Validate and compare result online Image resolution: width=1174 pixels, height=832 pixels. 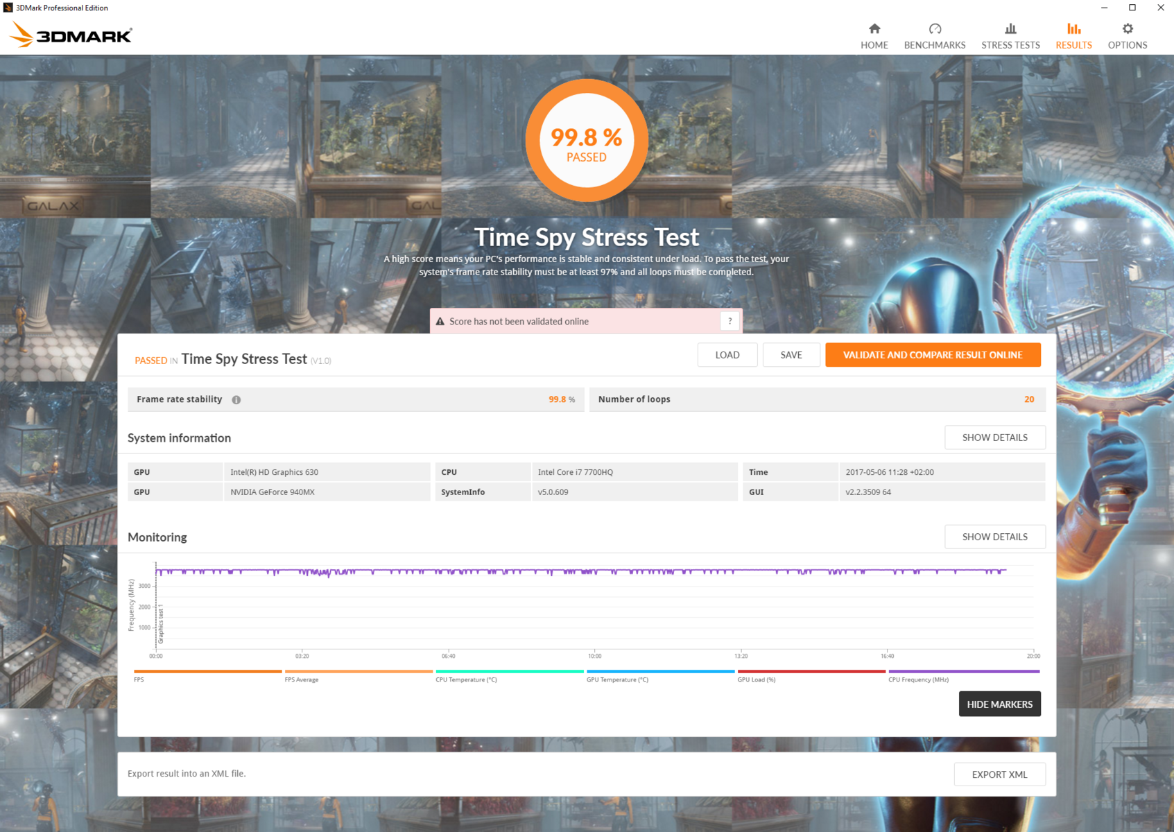(933, 355)
